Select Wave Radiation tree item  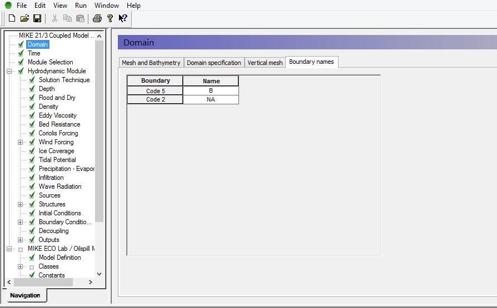(x=60, y=186)
